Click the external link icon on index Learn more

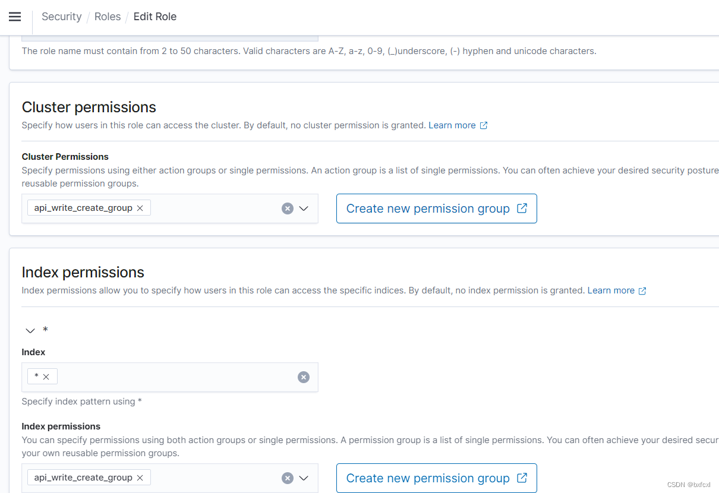point(642,290)
